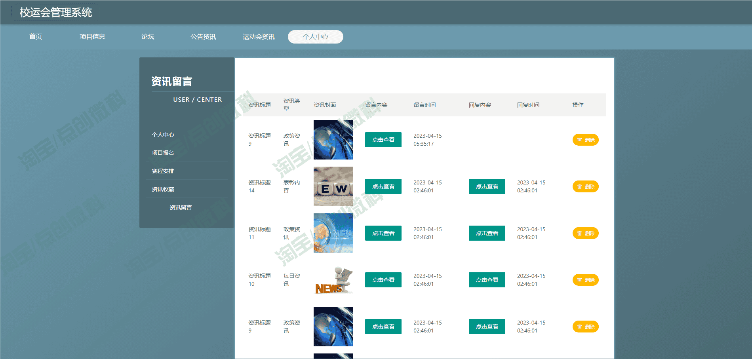Viewport: 752px width, 359px height.
Task: Open 赛程安排 in the sidebar
Action: (163, 171)
